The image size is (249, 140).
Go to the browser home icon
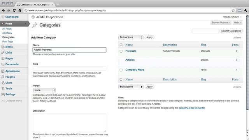(x=20, y=10)
